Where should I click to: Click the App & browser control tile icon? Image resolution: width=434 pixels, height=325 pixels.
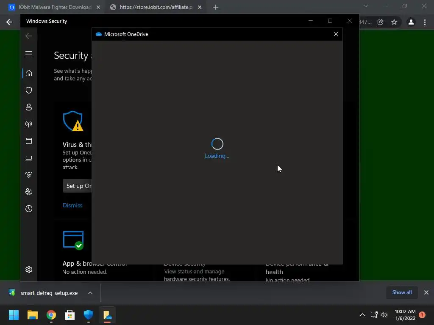pos(73,240)
